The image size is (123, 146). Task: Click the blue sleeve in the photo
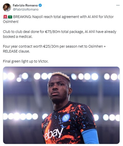pyautogui.click(x=90, y=137)
